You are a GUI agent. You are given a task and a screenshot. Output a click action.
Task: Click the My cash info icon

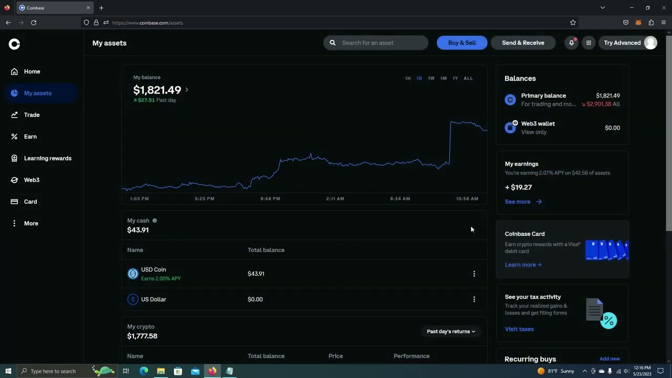coord(154,220)
